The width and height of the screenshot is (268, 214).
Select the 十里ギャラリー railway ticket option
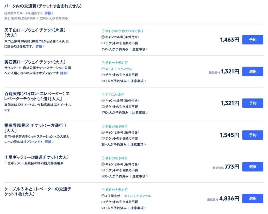253,167
